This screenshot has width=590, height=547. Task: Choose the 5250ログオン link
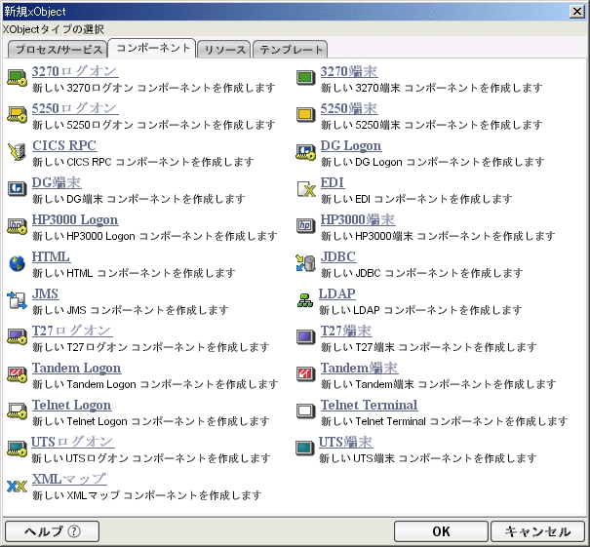[x=75, y=108]
